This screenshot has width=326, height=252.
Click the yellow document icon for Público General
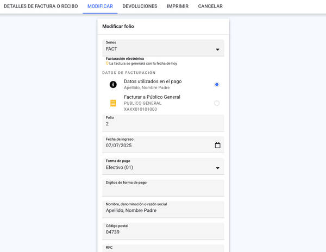(113, 103)
